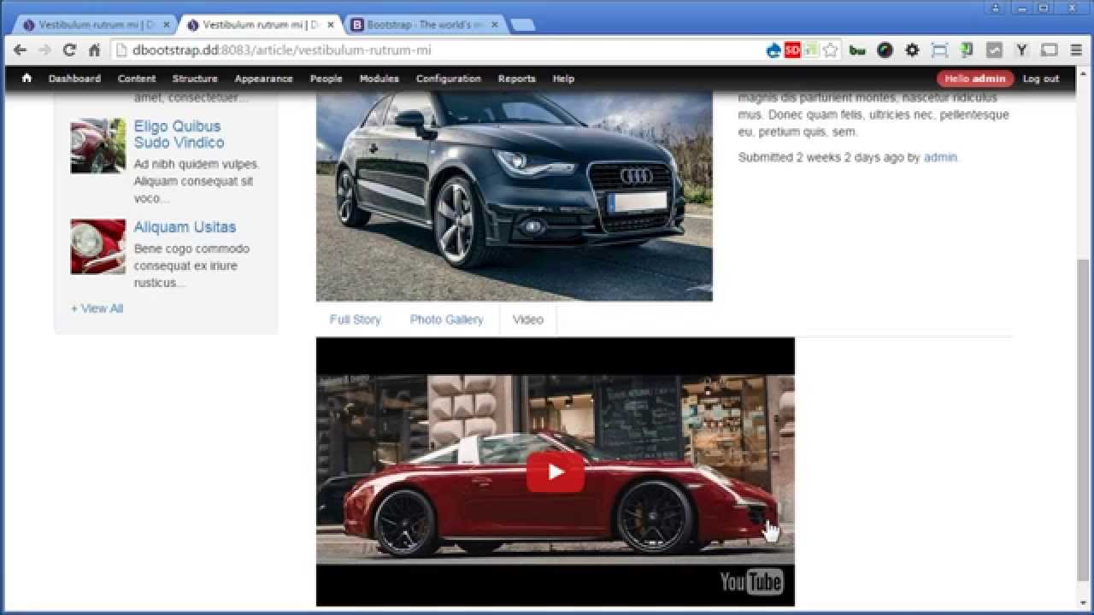Reload the current page
The height and width of the screenshot is (615, 1094).
[70, 50]
